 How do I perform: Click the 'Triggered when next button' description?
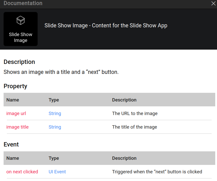tap(157, 172)
